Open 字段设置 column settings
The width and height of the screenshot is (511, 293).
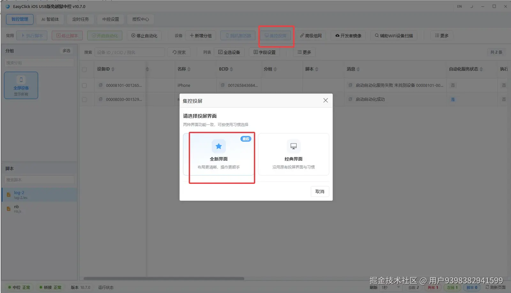coord(264,52)
